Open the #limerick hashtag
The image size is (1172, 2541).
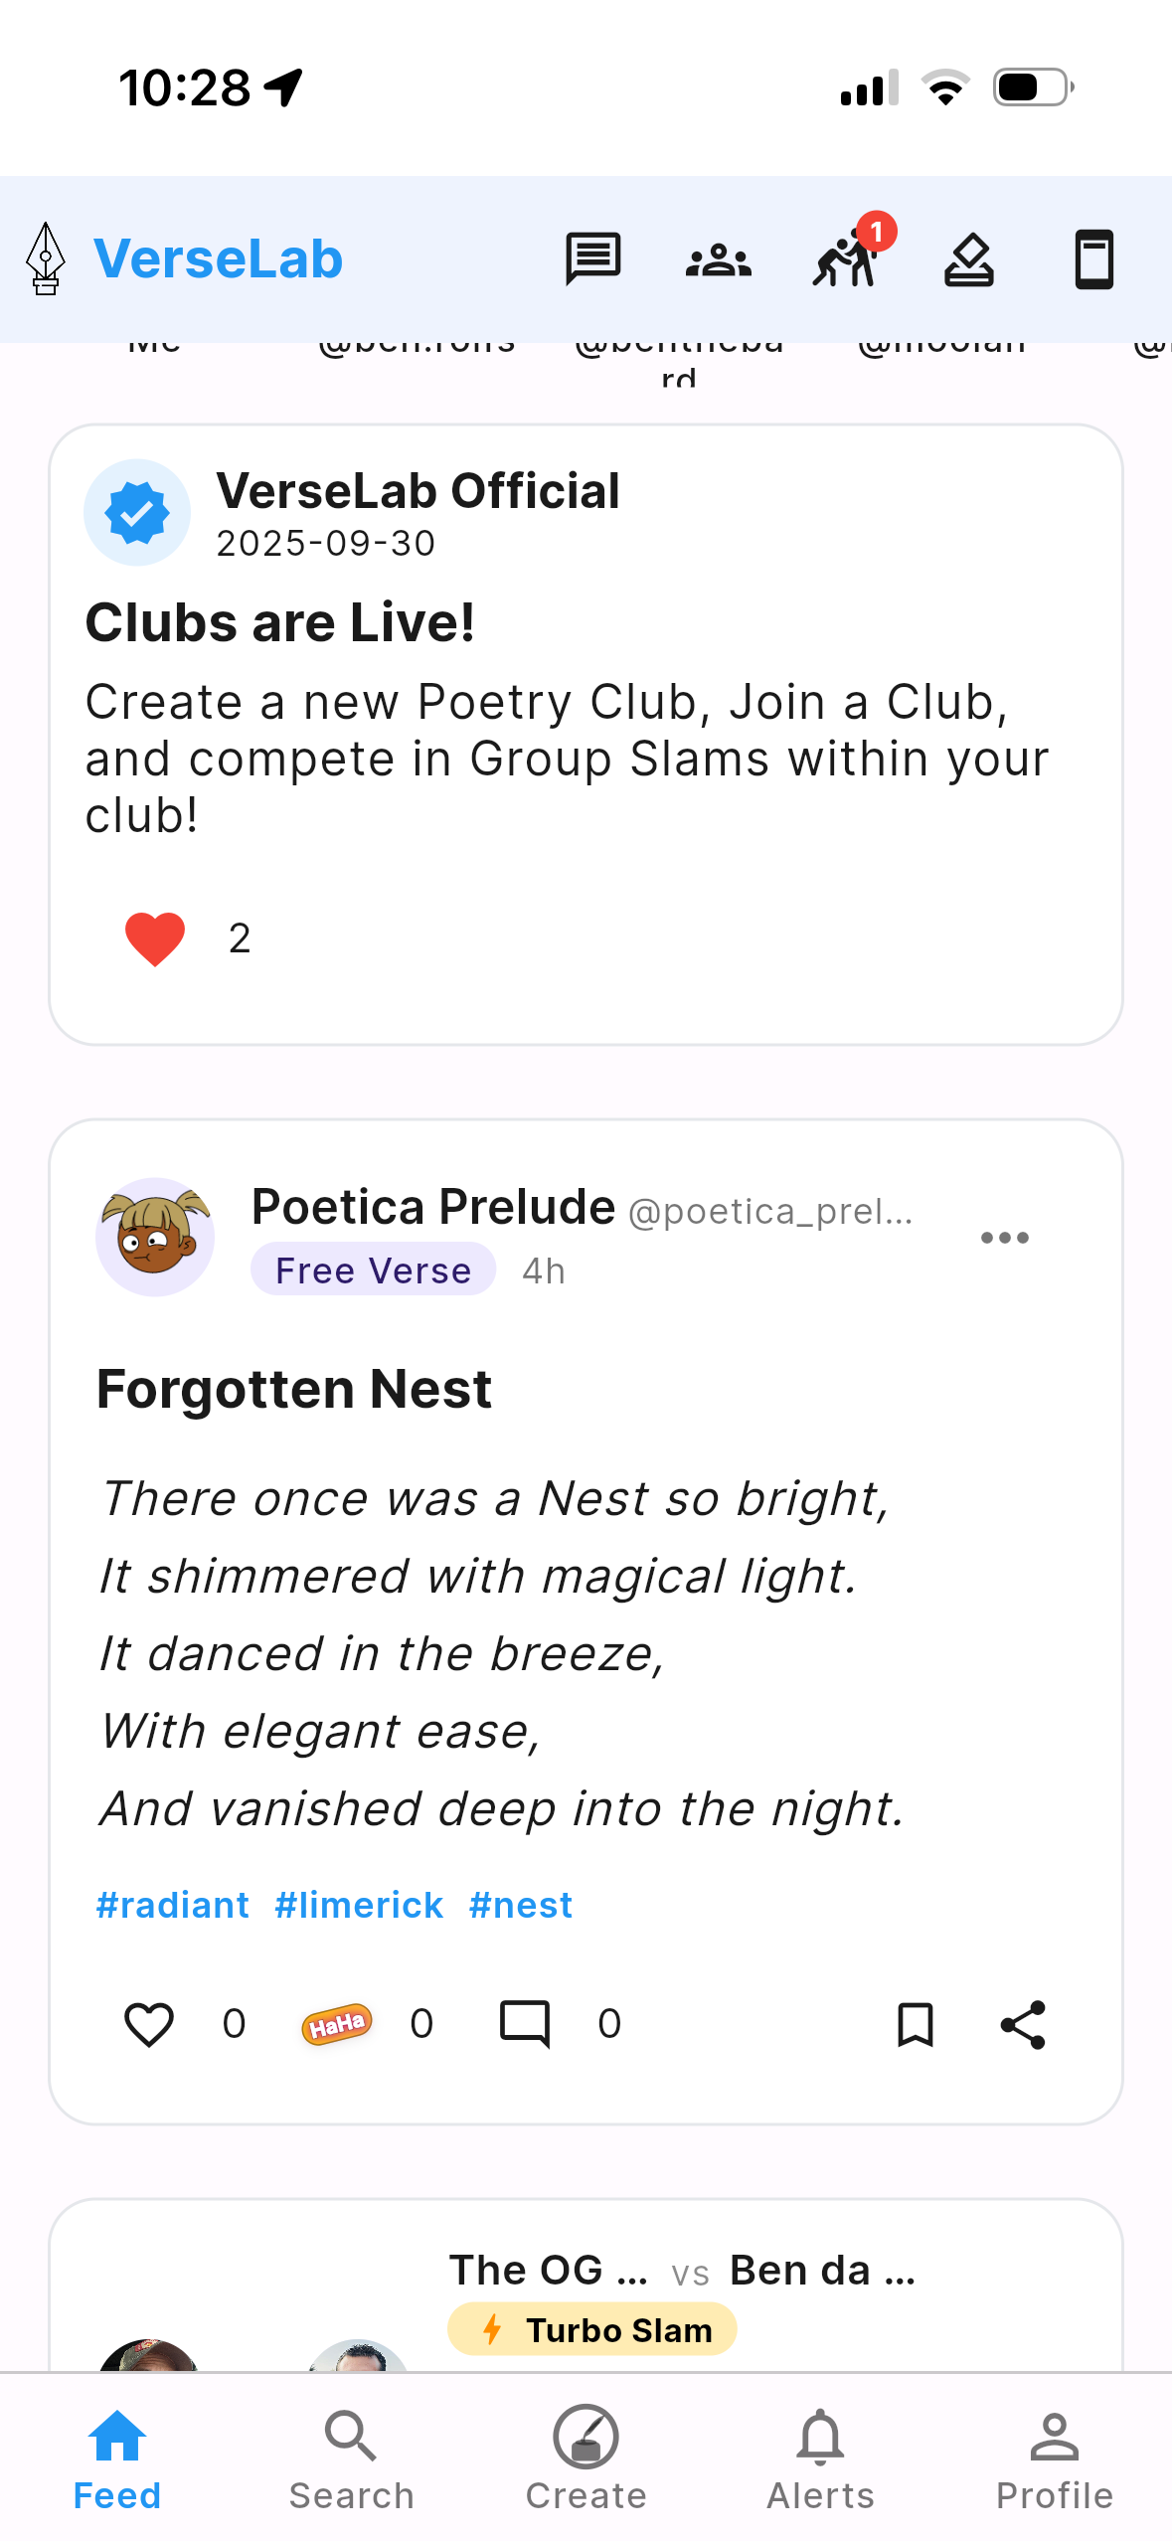(x=358, y=1904)
